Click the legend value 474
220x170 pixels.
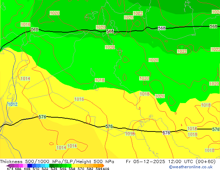[10, 169]
